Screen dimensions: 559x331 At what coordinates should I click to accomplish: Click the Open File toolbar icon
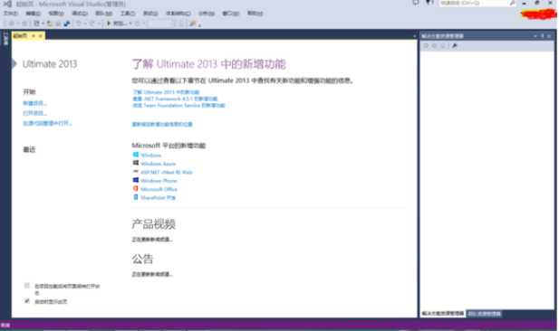click(50, 24)
